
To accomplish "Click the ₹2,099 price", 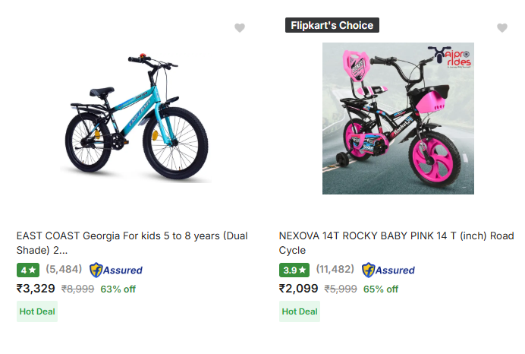I will point(298,289).
